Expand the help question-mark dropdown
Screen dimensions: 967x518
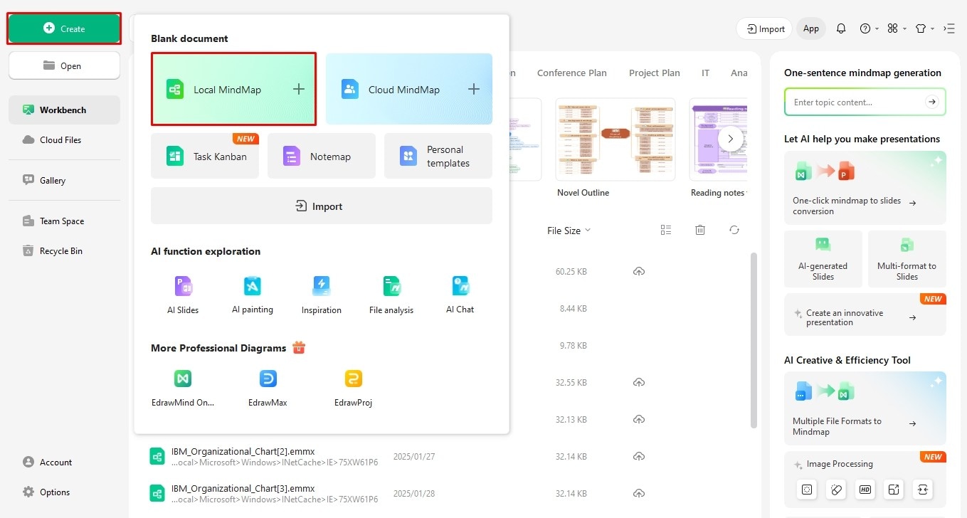869,28
